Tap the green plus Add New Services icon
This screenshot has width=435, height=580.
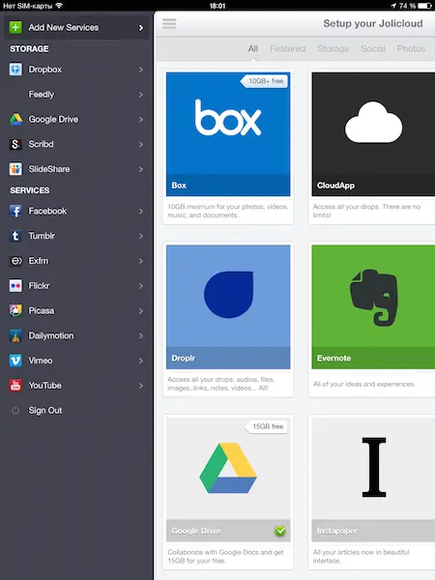click(x=15, y=27)
